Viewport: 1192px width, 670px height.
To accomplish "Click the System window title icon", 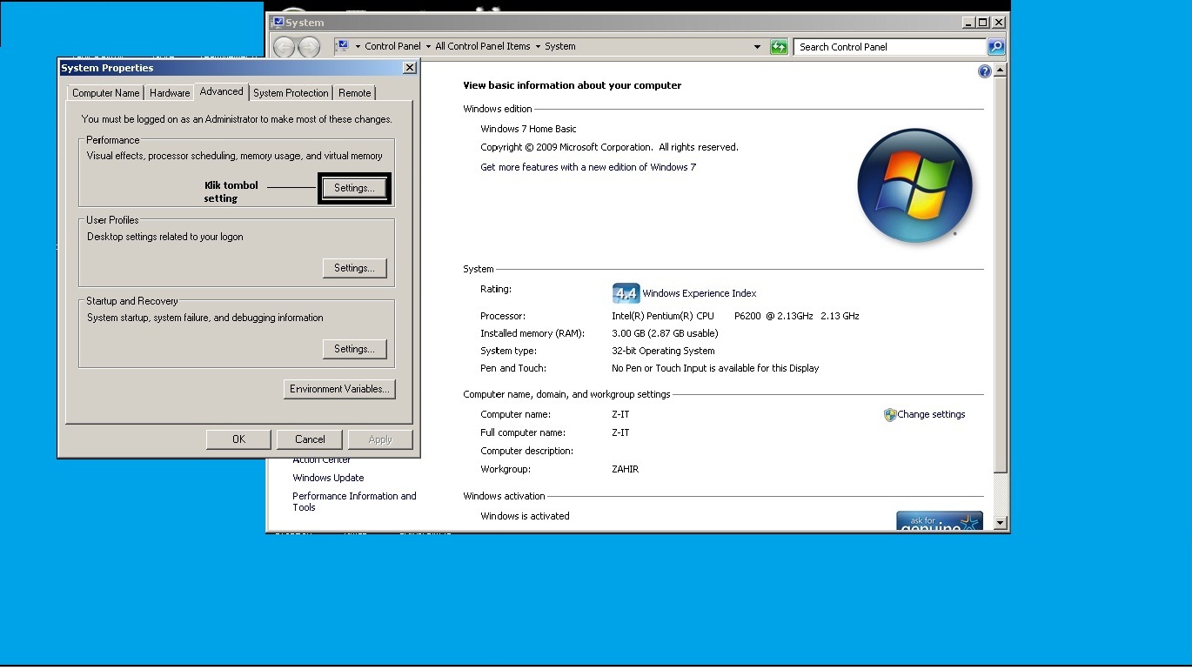I will pos(278,23).
